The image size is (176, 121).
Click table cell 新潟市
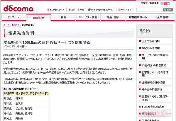click(x=32, y=98)
